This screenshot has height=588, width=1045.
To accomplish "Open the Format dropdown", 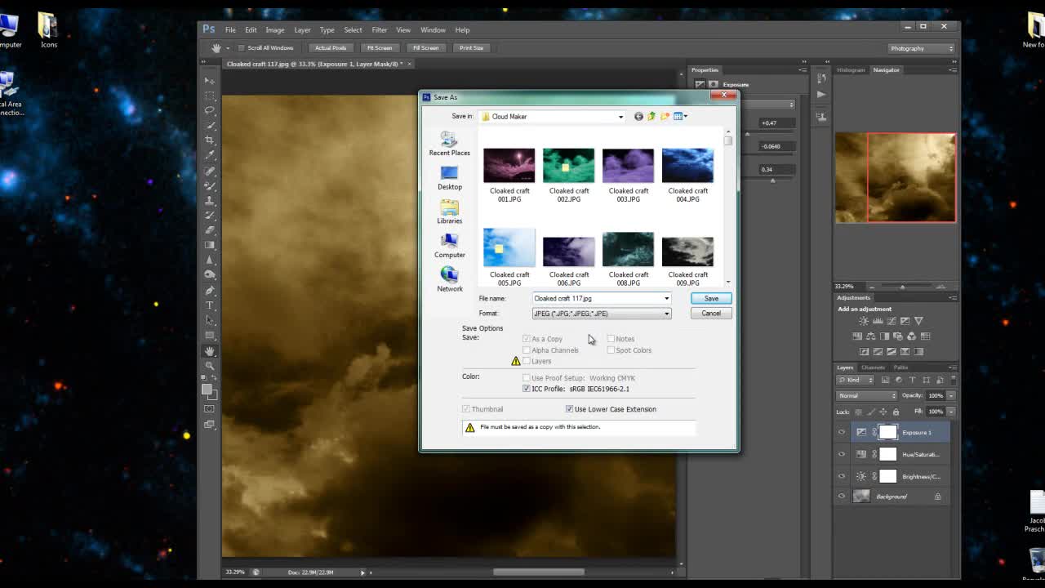I will pos(602,314).
